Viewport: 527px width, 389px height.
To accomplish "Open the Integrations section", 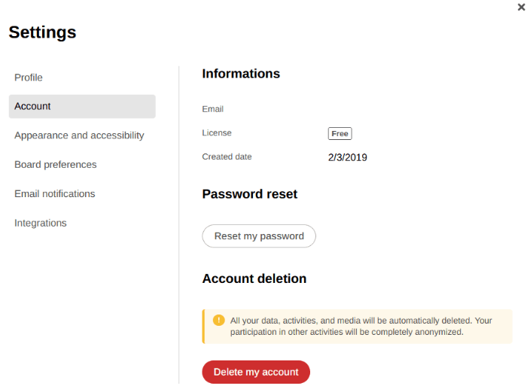I will [41, 223].
